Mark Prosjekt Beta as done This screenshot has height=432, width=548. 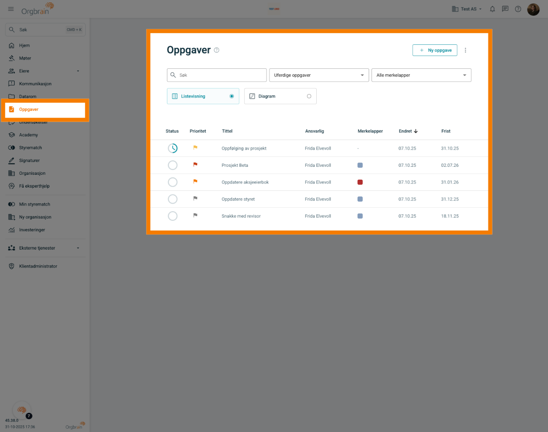173,165
